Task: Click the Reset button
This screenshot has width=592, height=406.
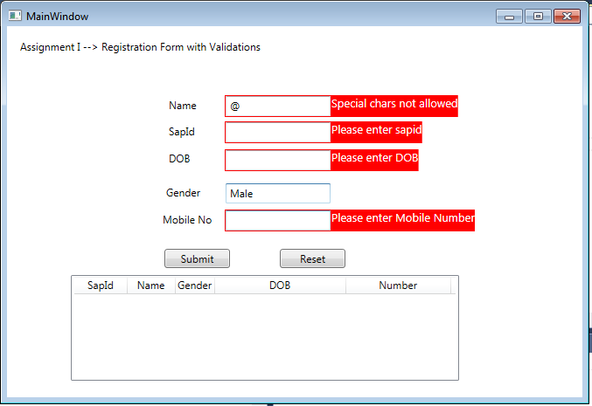Action: [x=312, y=258]
